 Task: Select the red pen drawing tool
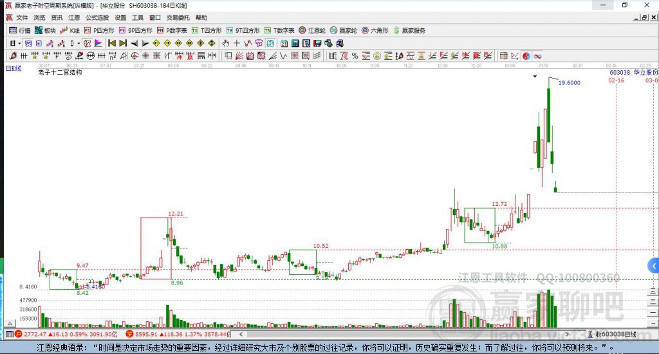13,55
